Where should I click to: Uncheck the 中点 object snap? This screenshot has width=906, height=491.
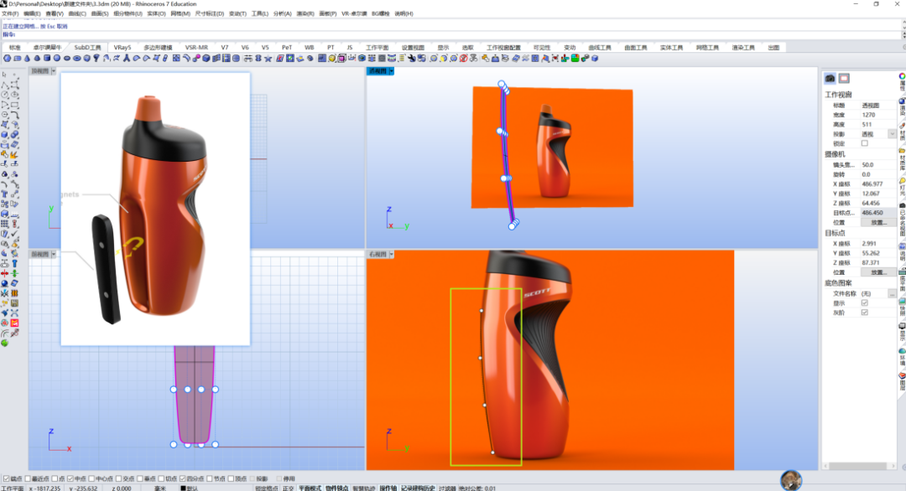pyautogui.click(x=70, y=479)
